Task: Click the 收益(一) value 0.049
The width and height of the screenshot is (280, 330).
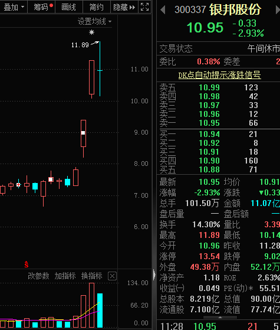Action: (x=209, y=288)
